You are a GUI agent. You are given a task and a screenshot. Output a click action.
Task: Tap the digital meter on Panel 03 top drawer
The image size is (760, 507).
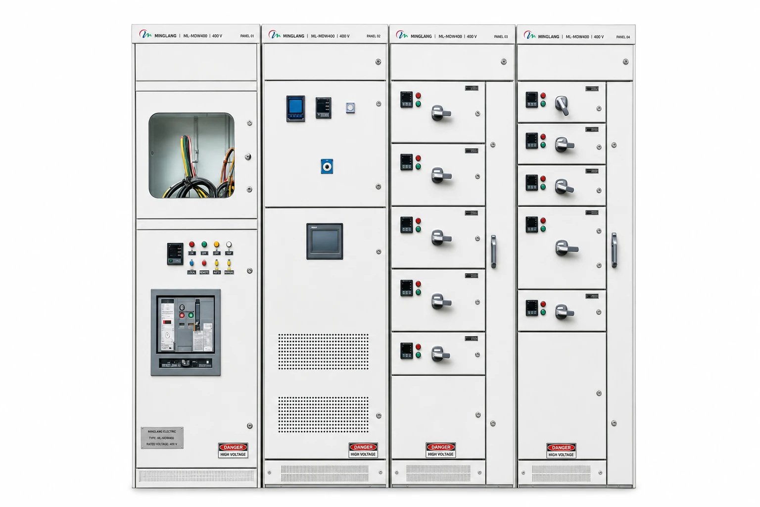click(407, 100)
